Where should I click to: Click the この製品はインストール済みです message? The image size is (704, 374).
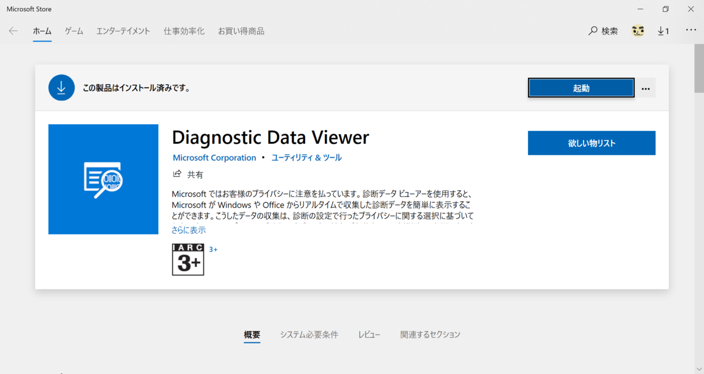pos(136,89)
